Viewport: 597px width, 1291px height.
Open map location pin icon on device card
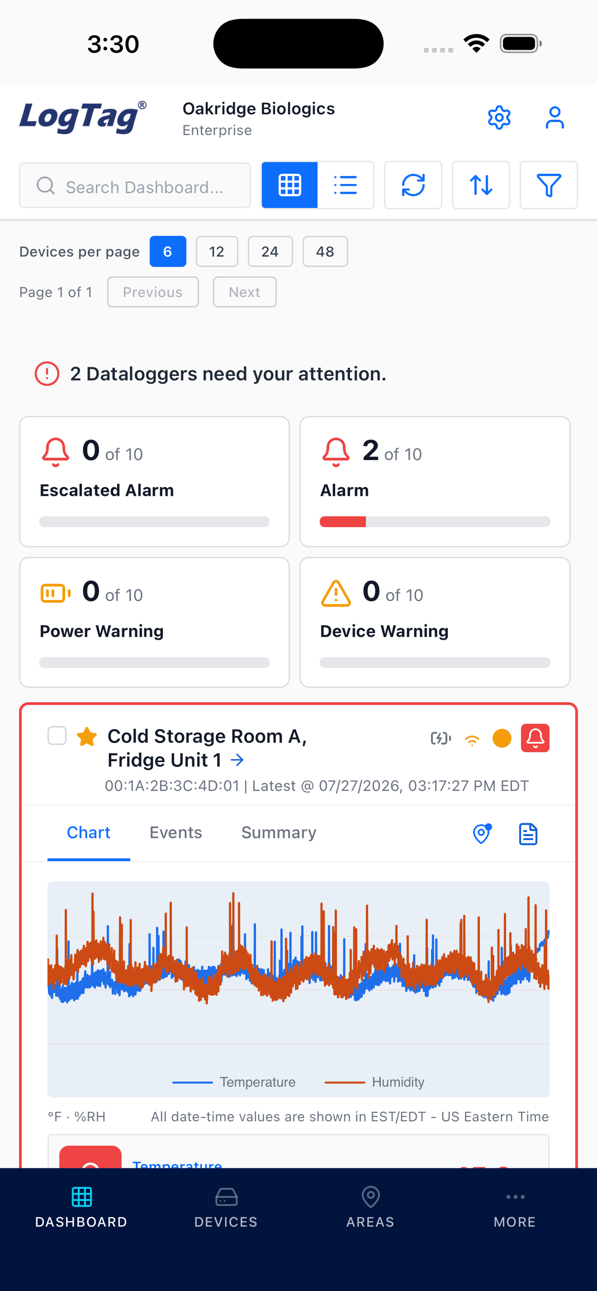(482, 833)
